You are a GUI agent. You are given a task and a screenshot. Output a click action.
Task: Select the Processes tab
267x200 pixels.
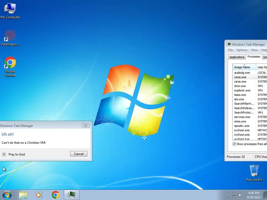click(254, 57)
